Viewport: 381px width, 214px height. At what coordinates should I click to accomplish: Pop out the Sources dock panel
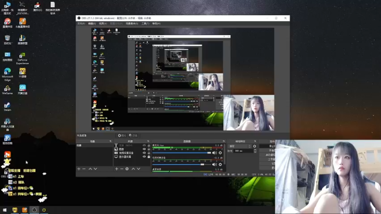point(148,141)
